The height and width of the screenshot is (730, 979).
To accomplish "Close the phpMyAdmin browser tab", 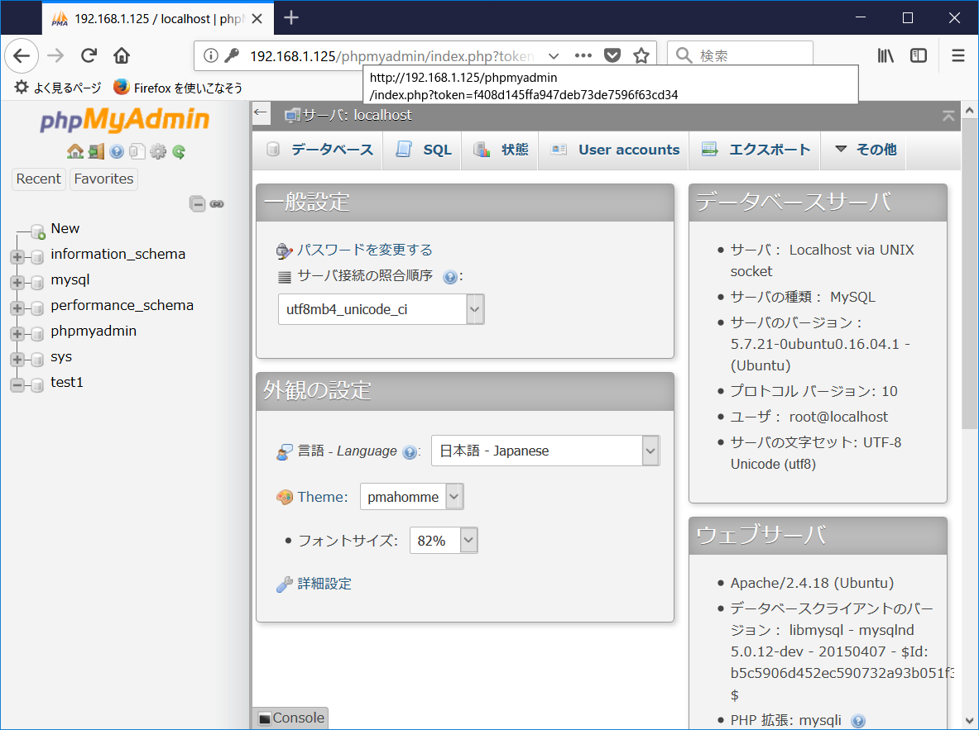I will (x=257, y=19).
